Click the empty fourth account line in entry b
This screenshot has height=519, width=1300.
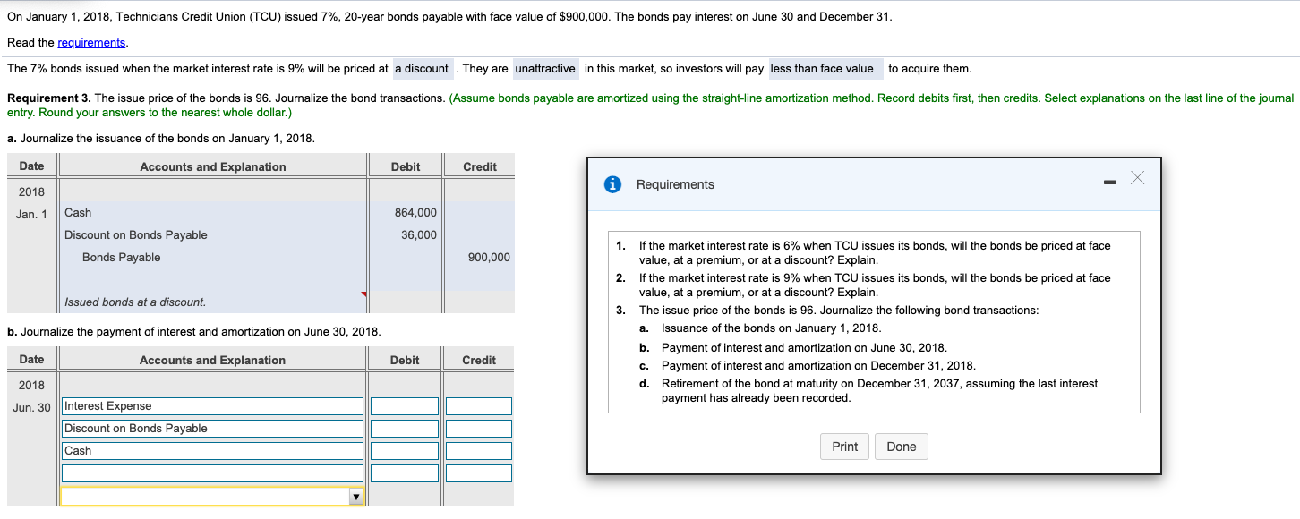point(211,472)
